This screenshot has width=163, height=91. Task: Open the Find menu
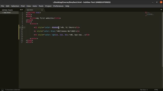click(x=23, y=6)
